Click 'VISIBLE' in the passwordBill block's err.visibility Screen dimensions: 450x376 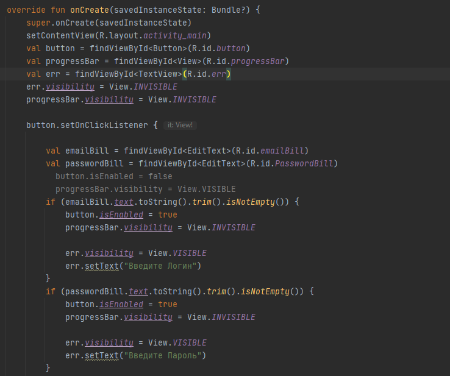click(x=190, y=342)
